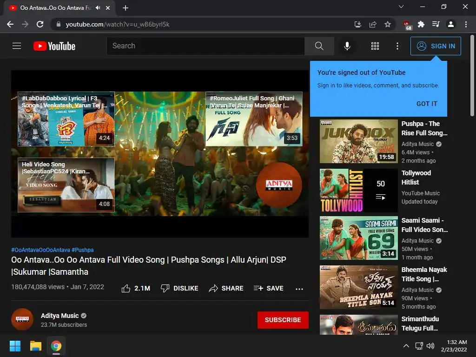
Task: Click the Bheemla Nayak Title Song title
Action: [424, 274]
